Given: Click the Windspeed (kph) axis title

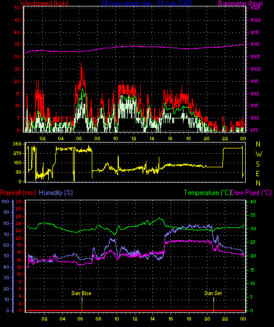Looking at the screenshot, I should [x=44, y=4].
